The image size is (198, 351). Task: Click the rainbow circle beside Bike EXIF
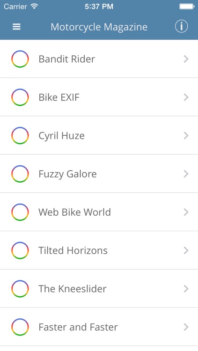[x=20, y=97]
